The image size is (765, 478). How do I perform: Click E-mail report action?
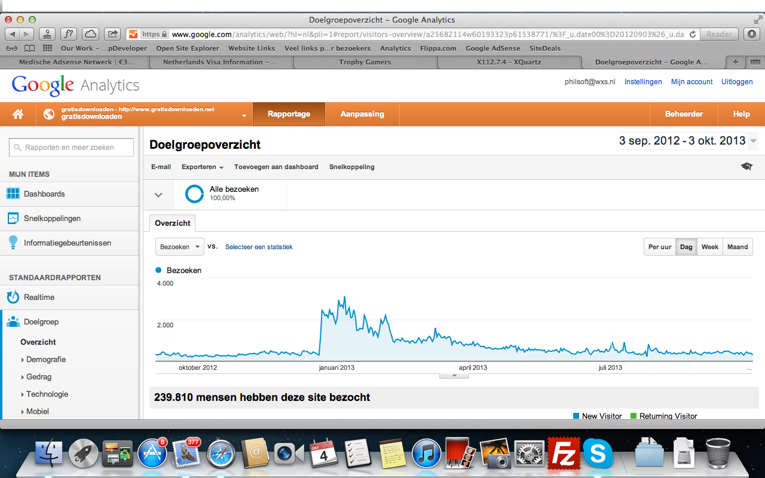pyautogui.click(x=161, y=167)
